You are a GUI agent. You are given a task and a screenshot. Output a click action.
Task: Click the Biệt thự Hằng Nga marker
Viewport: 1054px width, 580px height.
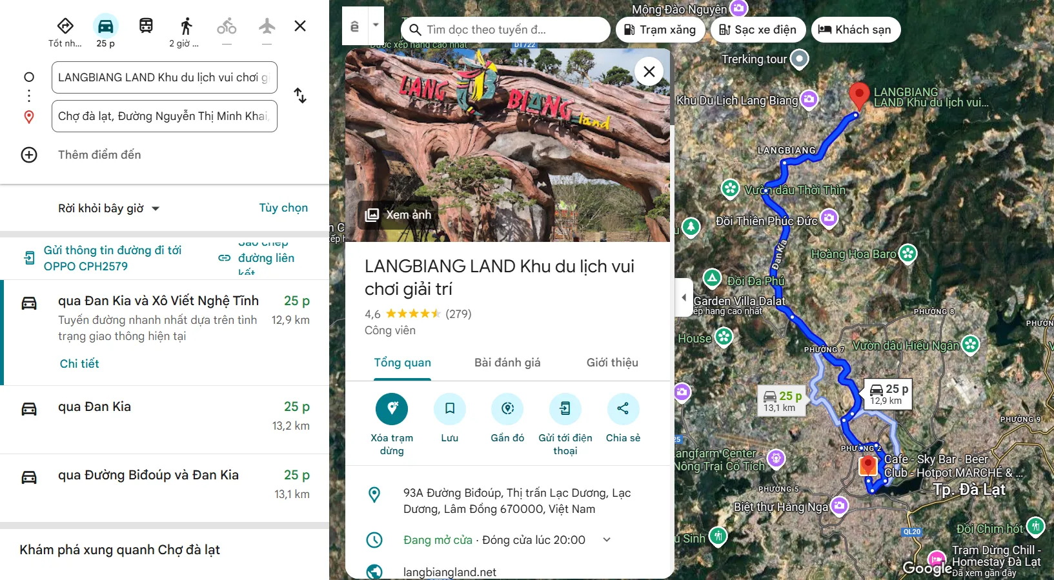pos(839,505)
